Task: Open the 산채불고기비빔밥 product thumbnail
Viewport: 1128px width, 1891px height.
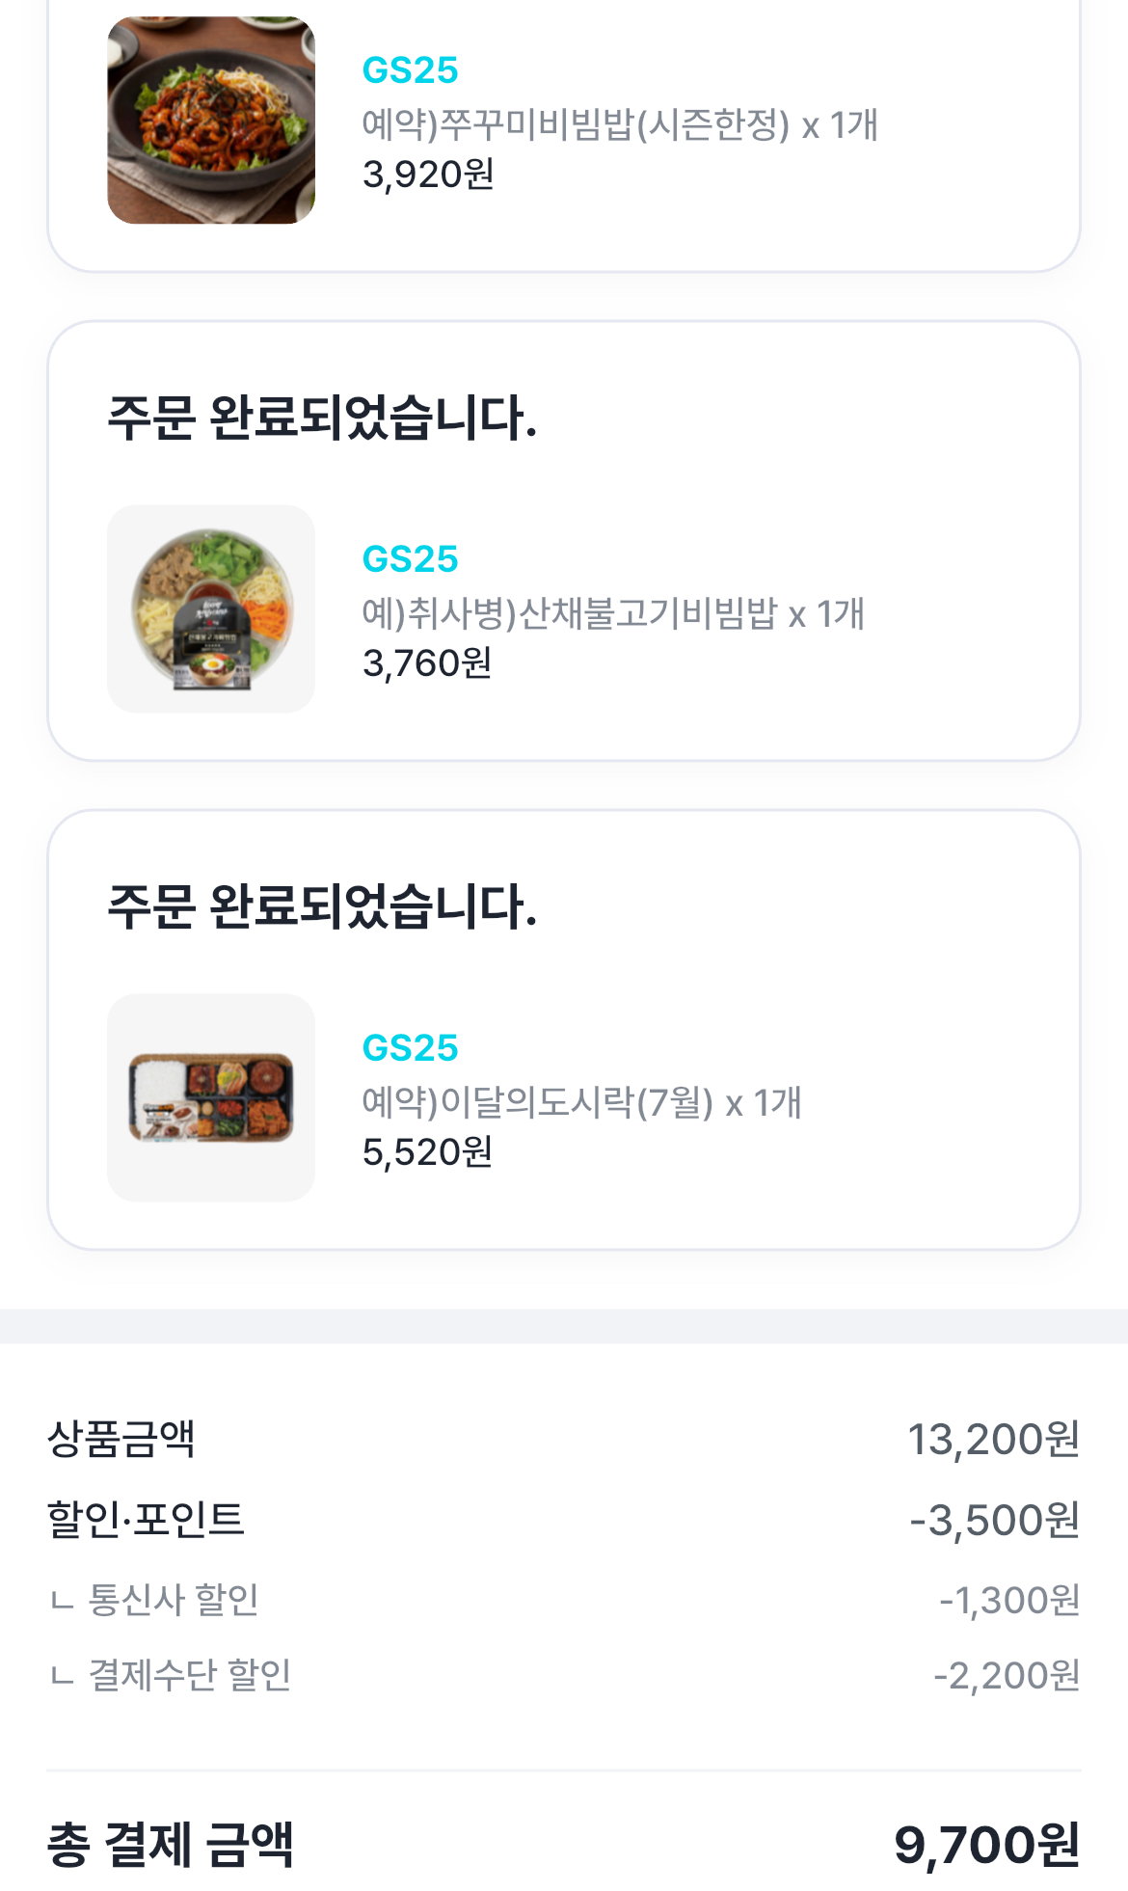Action: point(211,609)
